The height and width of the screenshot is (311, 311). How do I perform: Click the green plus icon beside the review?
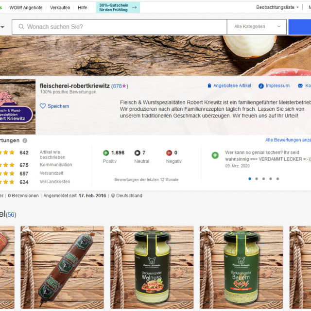click(215, 155)
